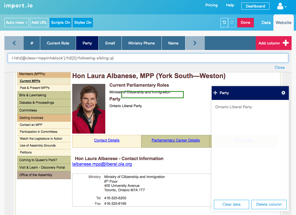Grab the Party panel move handle icon
This screenshot has height=215, width=296.
[215, 93]
